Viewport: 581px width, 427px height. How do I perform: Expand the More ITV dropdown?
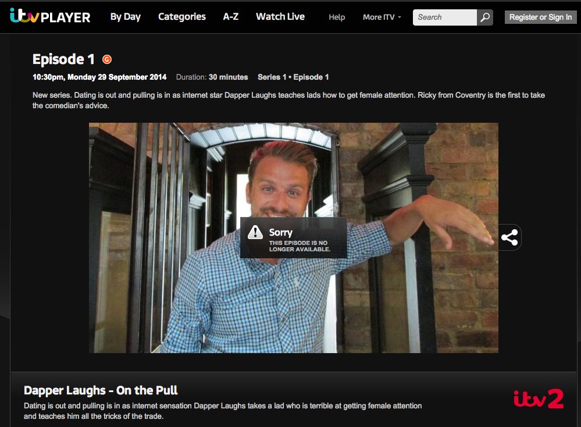click(x=382, y=17)
